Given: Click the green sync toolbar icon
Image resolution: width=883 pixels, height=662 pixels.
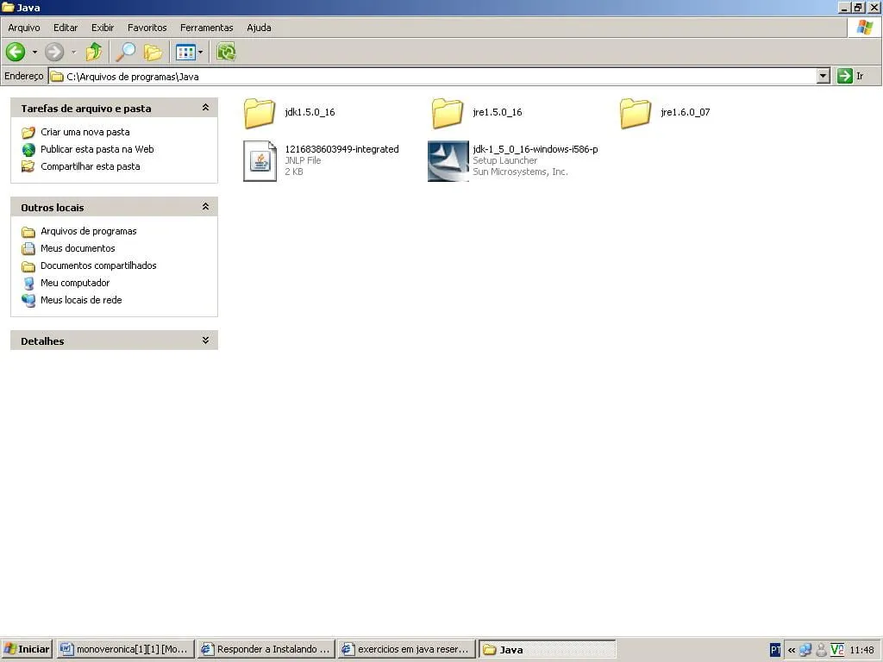Looking at the screenshot, I should (226, 53).
